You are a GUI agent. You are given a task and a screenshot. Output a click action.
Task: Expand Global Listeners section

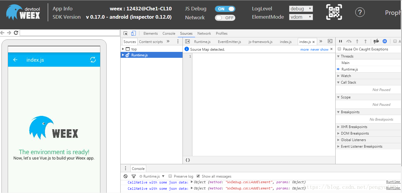coord(339,140)
